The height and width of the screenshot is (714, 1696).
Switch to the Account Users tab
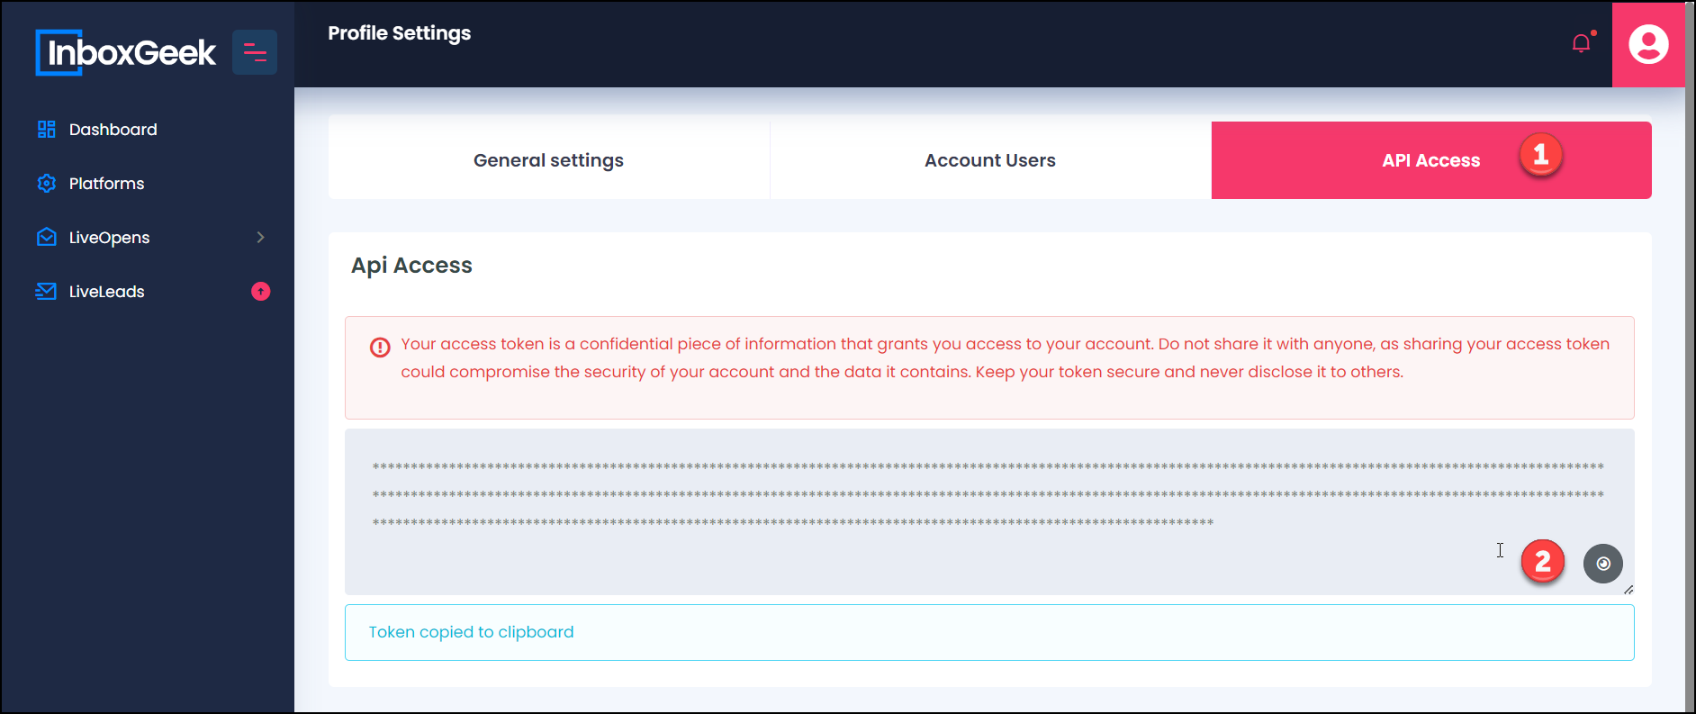(990, 160)
